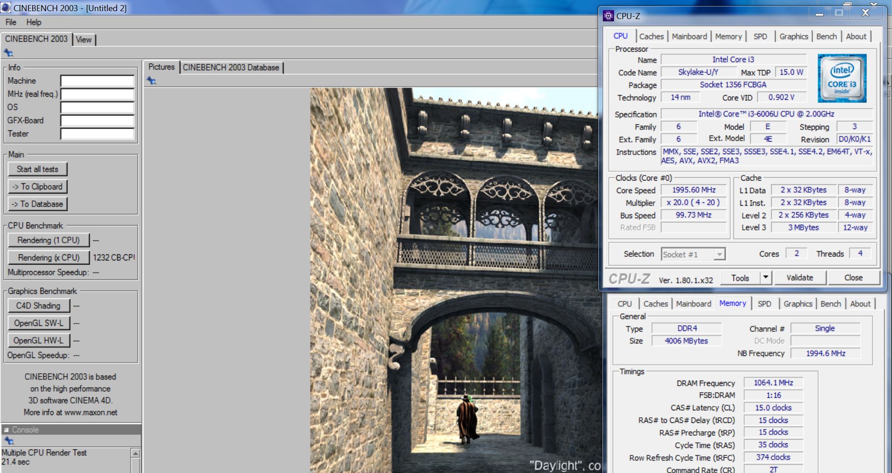Click the 1232 CB-CPU score text
The height and width of the screenshot is (473, 892).
point(114,257)
